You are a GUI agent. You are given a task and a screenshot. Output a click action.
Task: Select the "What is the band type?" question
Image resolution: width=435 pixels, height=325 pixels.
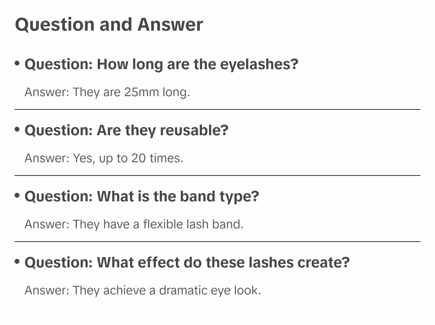coord(142,196)
